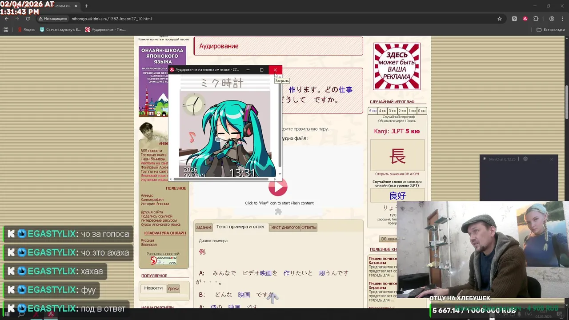The image size is (569, 320).
Task: Select the Новости tab under Популярное
Action: [153, 288]
